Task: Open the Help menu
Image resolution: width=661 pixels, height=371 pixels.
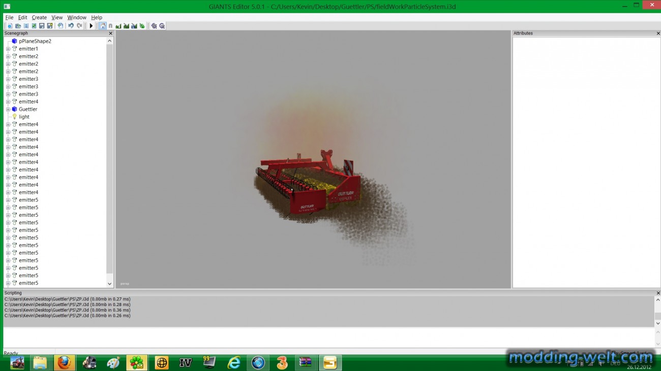Action: coord(97,17)
